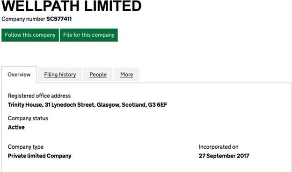Select the Overview tab
The width and height of the screenshot is (292, 172).
pos(19,75)
